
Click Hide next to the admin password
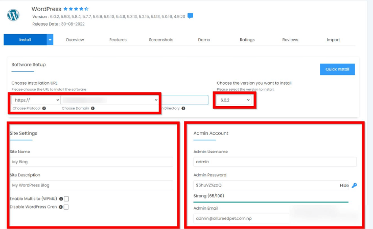[344, 186]
